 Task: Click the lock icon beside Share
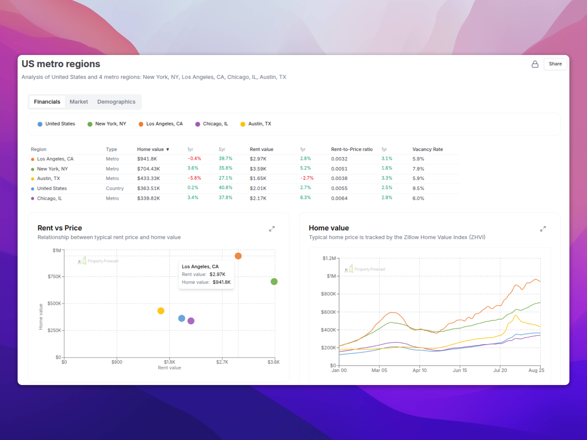pos(535,64)
